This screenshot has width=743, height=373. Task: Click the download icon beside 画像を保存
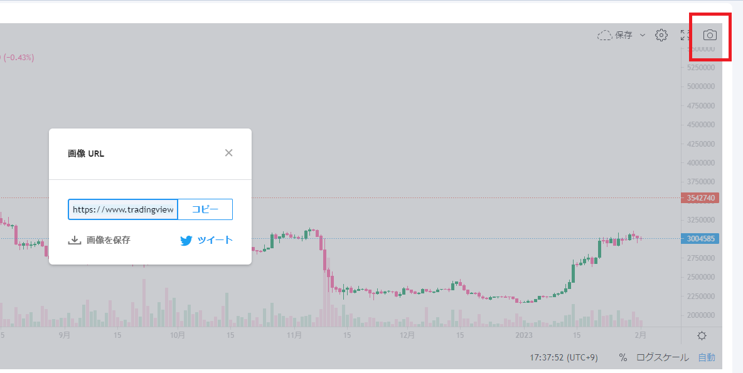coord(75,240)
